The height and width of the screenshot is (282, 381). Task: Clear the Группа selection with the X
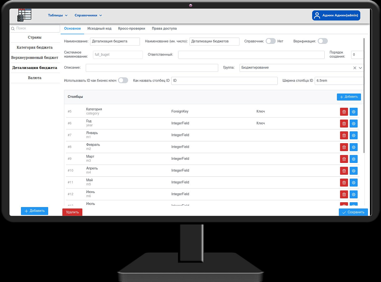(x=355, y=68)
